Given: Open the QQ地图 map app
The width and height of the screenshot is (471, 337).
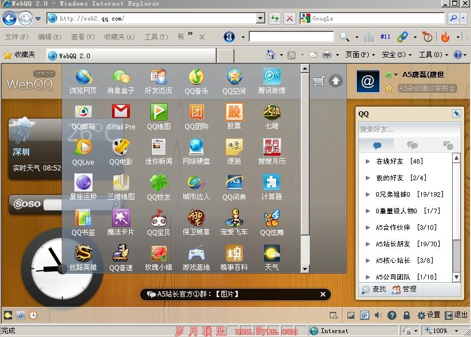Looking at the screenshot, I should [x=158, y=117].
